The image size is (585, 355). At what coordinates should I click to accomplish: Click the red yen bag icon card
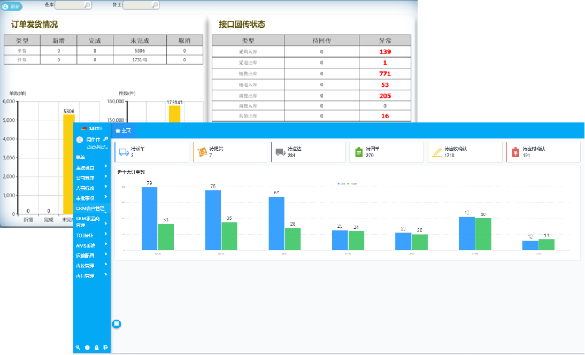[515, 152]
